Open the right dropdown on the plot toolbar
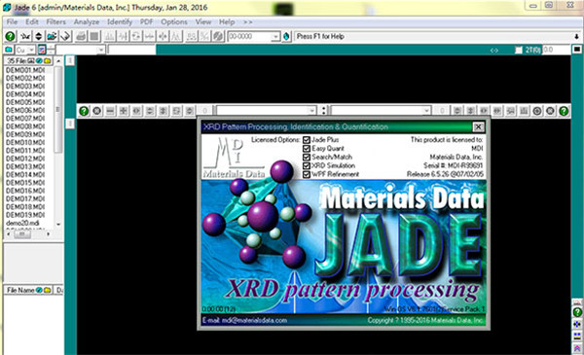 (426, 111)
